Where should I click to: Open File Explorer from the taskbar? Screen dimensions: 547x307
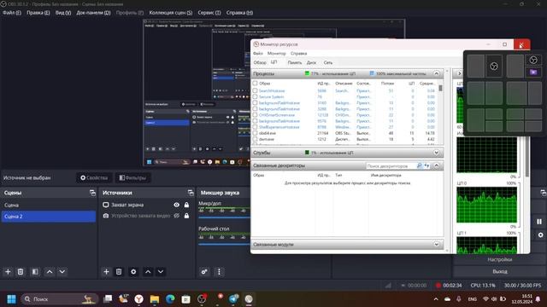pyautogui.click(x=155, y=299)
